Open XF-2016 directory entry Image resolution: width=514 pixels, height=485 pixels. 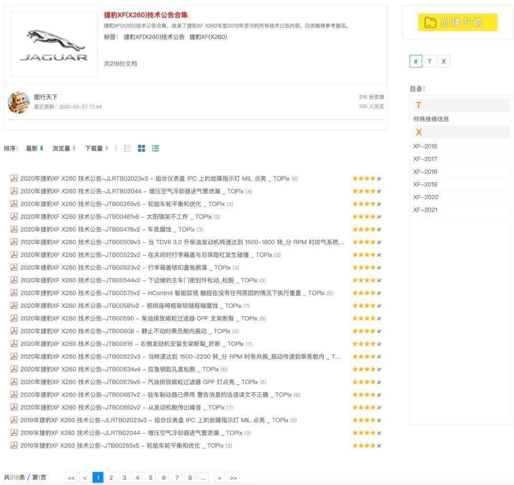point(425,146)
